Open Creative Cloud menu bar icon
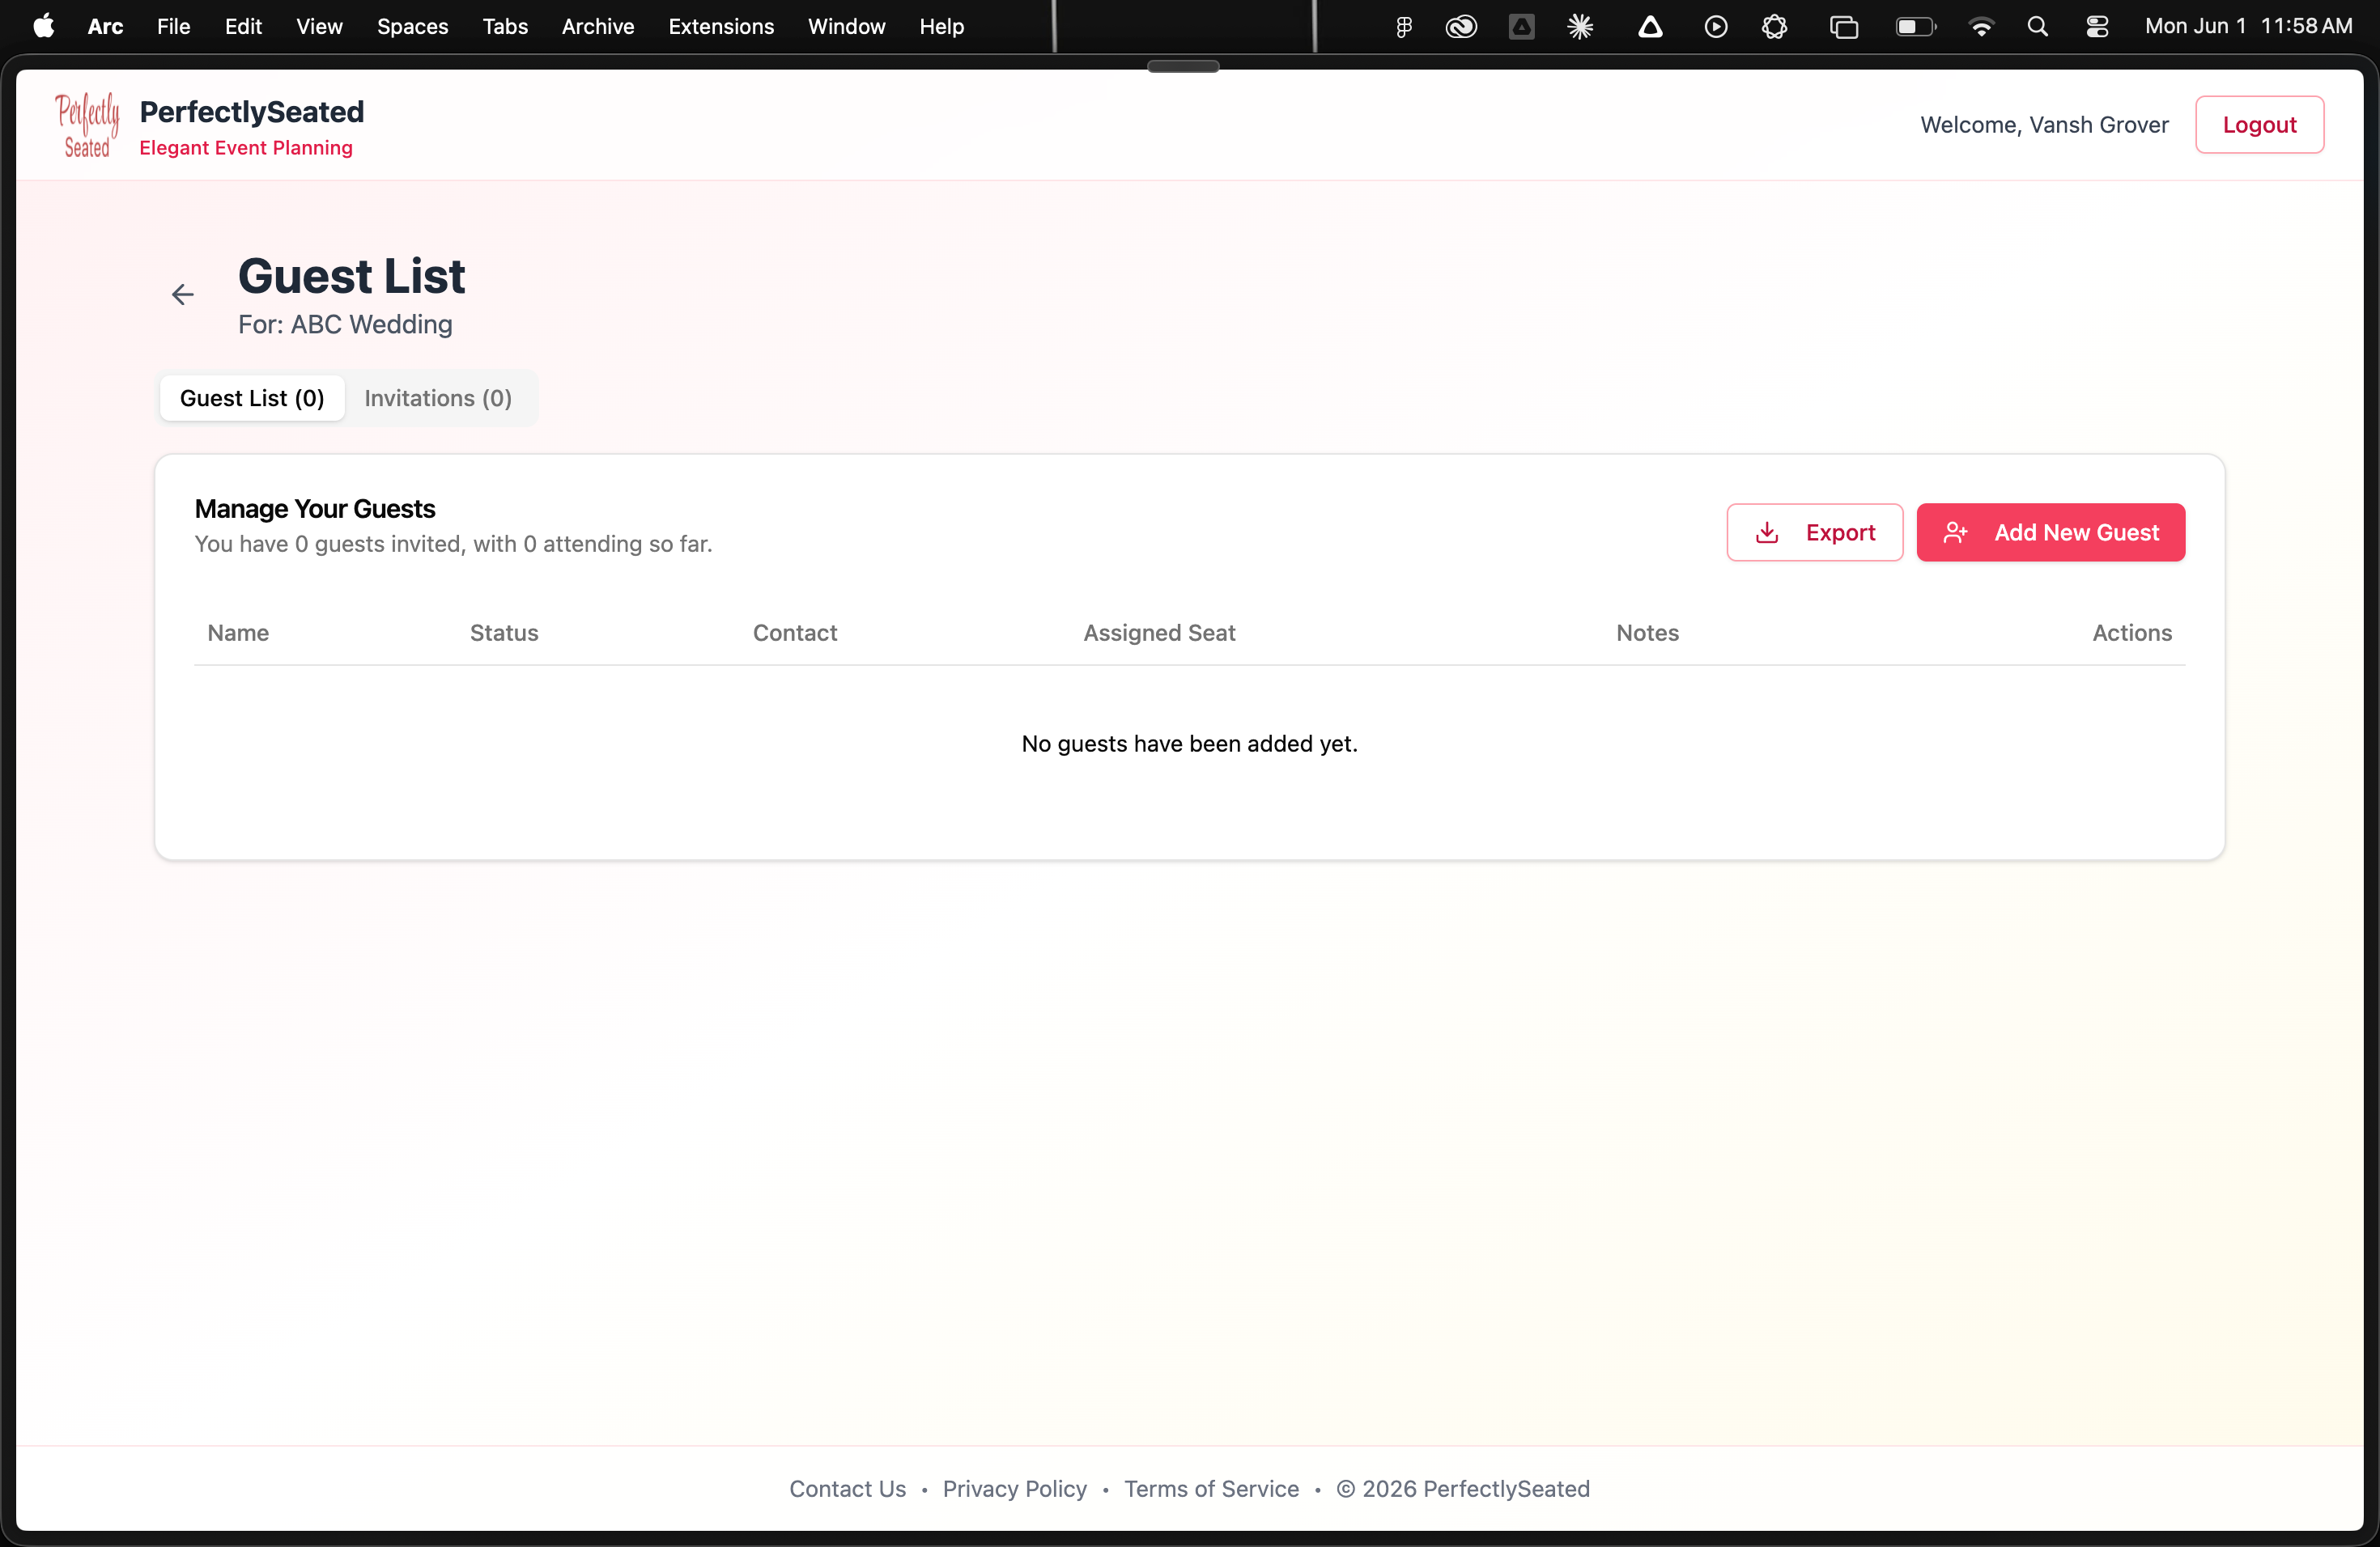2380x1547 pixels. [1461, 27]
